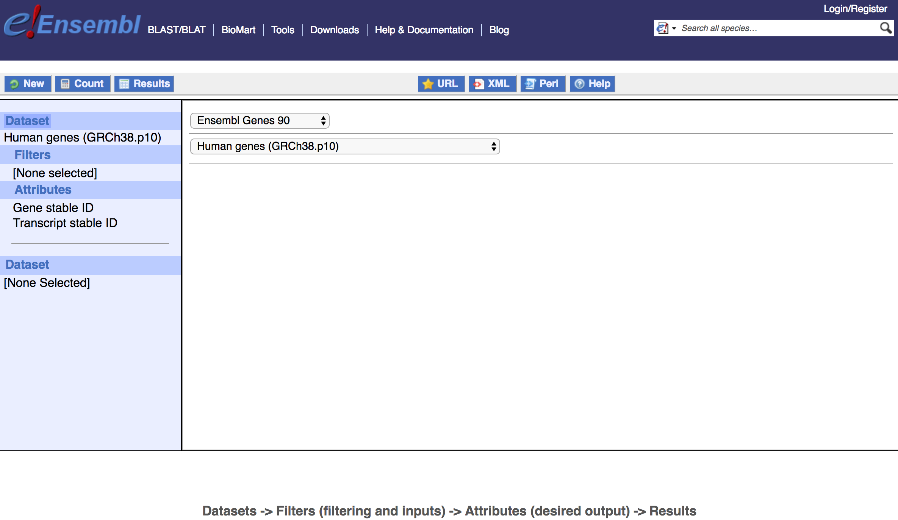Open the Filters section
898x520 pixels.
tap(33, 155)
